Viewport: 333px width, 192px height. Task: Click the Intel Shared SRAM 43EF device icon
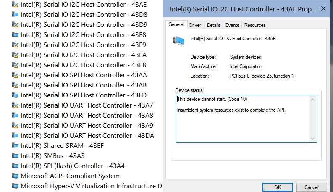[x=15, y=146]
